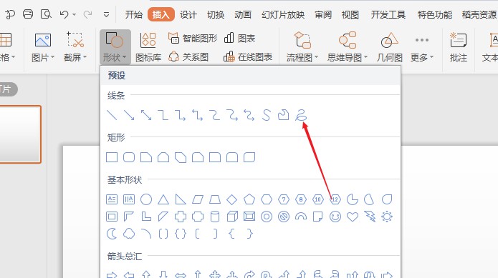Switch to the 视图 tab
This screenshot has width=498, height=278.
click(350, 14)
